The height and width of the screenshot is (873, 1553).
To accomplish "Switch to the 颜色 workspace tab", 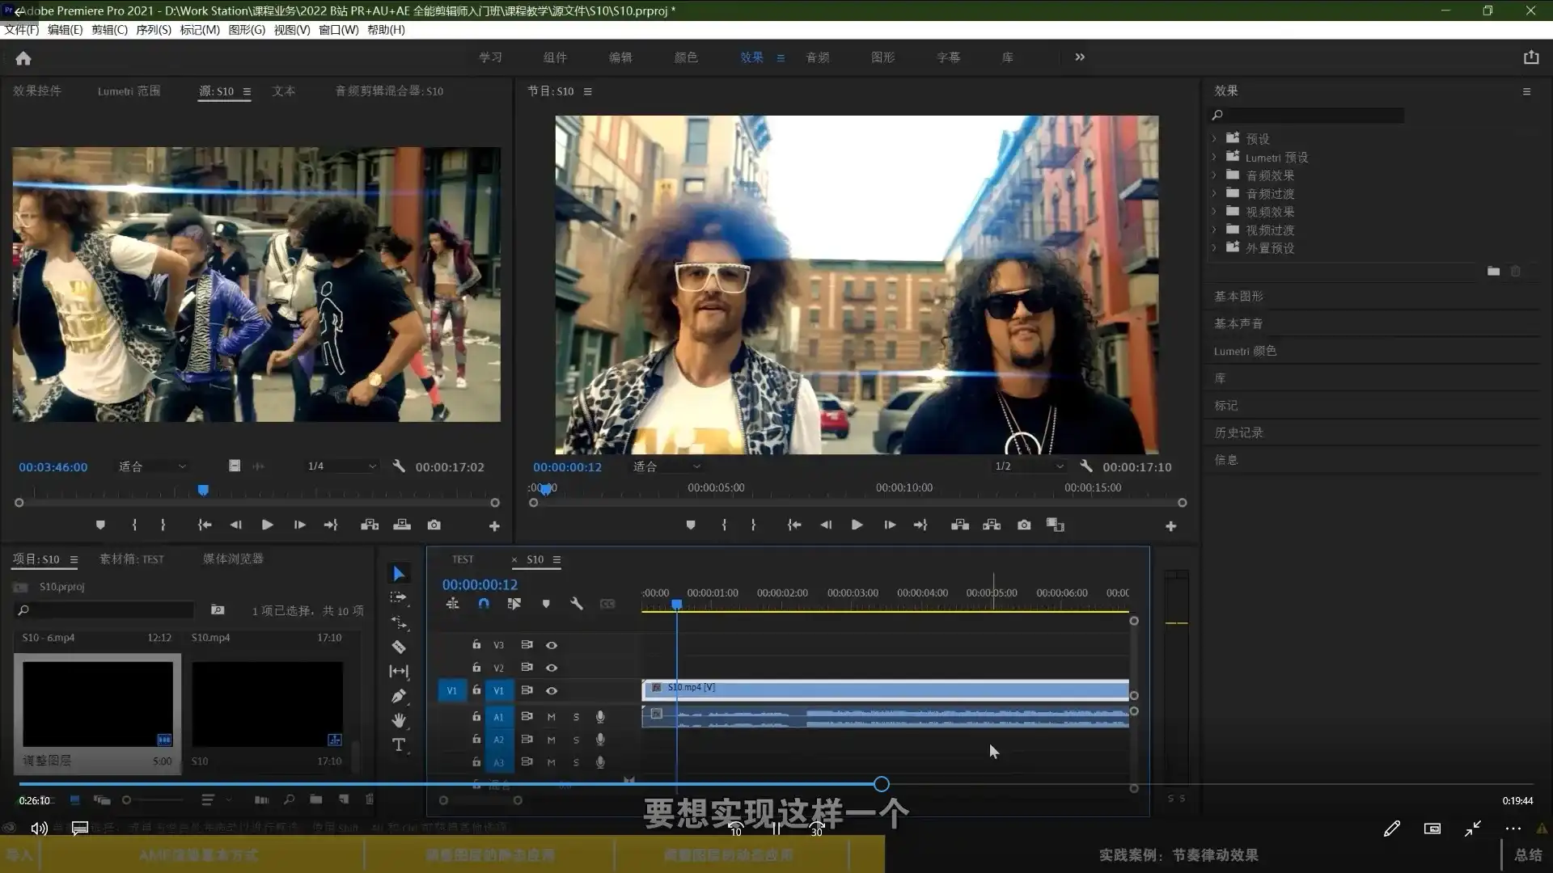I will pos(685,57).
